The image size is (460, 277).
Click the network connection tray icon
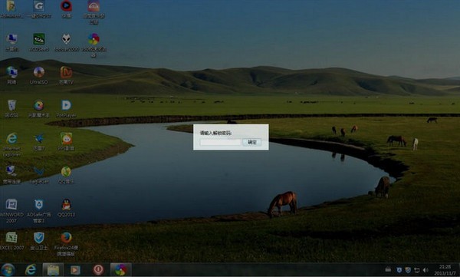(x=416, y=270)
